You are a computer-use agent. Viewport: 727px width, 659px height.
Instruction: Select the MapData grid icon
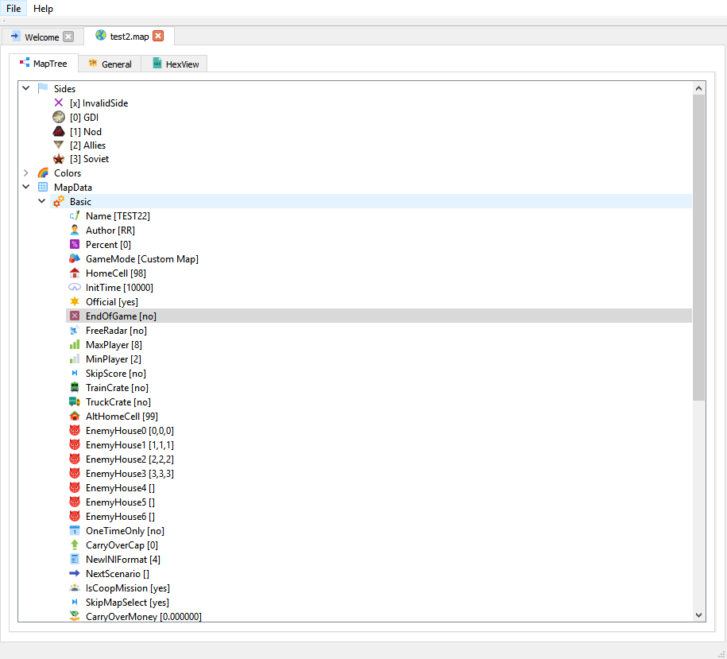42,187
